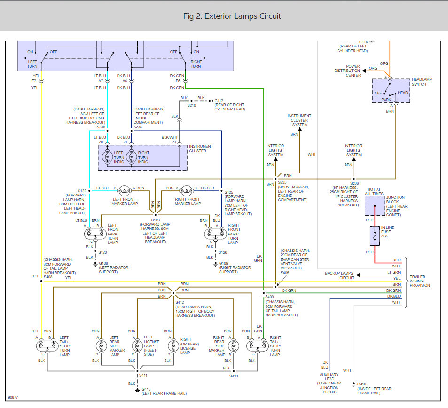This screenshot has height=408, width=448.
Task: Select the Left Turn Indic bulb symbol
Action: pos(108,157)
